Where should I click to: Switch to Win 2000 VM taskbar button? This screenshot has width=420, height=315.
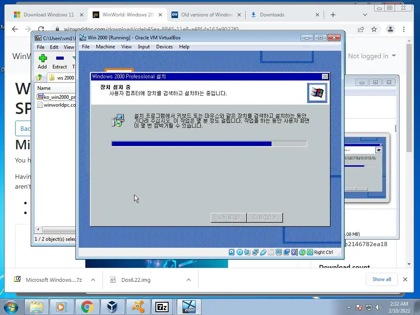click(189, 307)
